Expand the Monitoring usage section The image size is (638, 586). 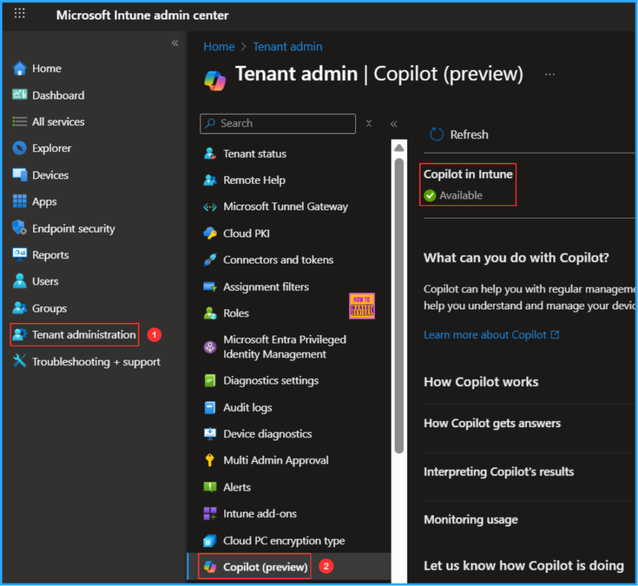pyautogui.click(x=470, y=519)
